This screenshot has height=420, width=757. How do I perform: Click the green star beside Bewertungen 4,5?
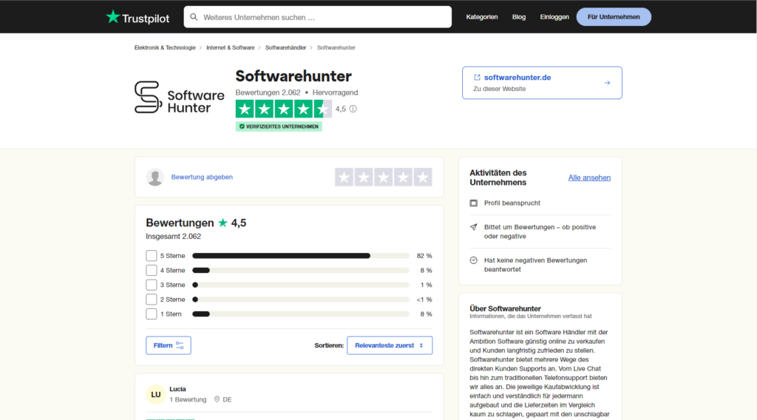(223, 223)
